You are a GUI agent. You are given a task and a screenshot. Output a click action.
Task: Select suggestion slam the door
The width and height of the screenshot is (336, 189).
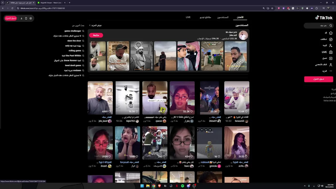point(74,41)
